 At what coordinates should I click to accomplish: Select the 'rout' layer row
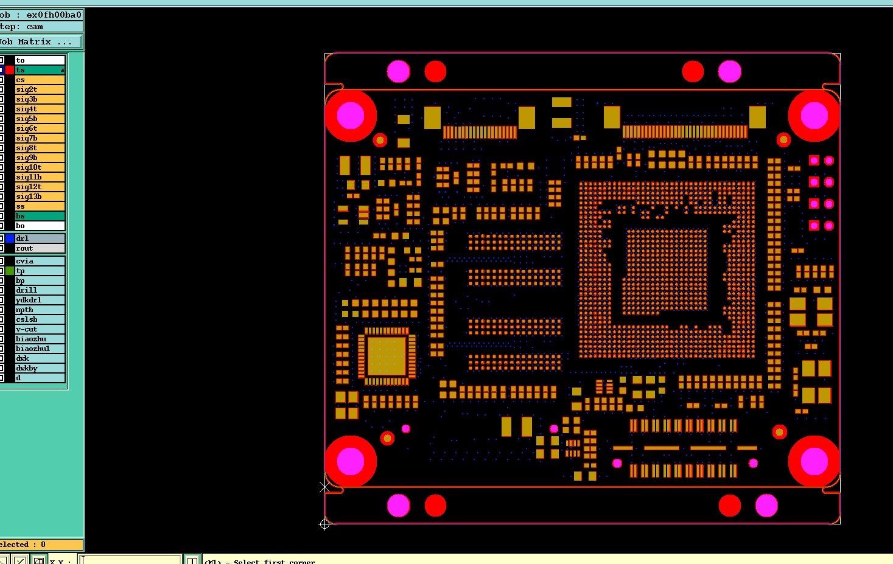40,248
